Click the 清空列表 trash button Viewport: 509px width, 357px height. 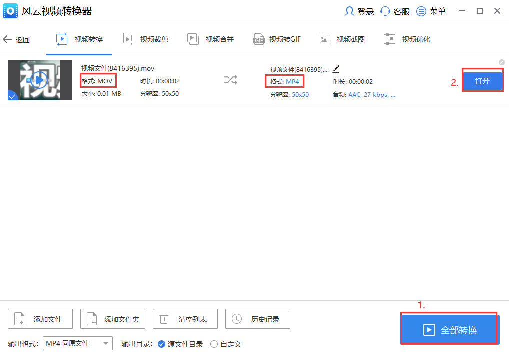pos(185,319)
